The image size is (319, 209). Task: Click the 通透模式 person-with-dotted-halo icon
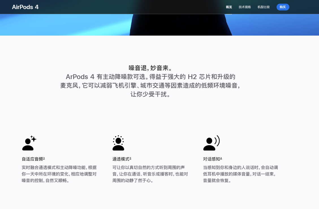(x=118, y=143)
